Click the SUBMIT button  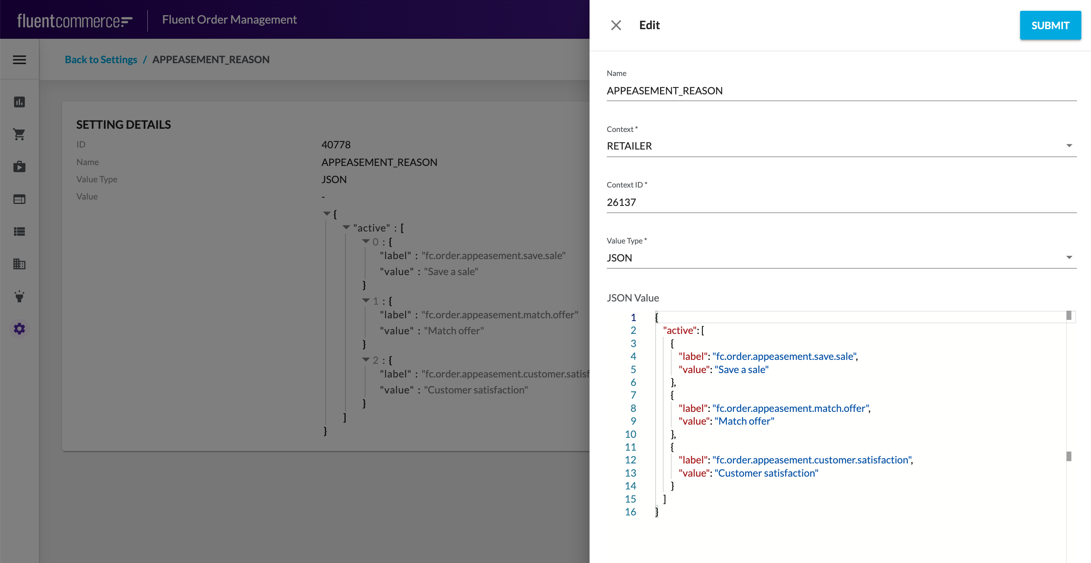click(1050, 25)
